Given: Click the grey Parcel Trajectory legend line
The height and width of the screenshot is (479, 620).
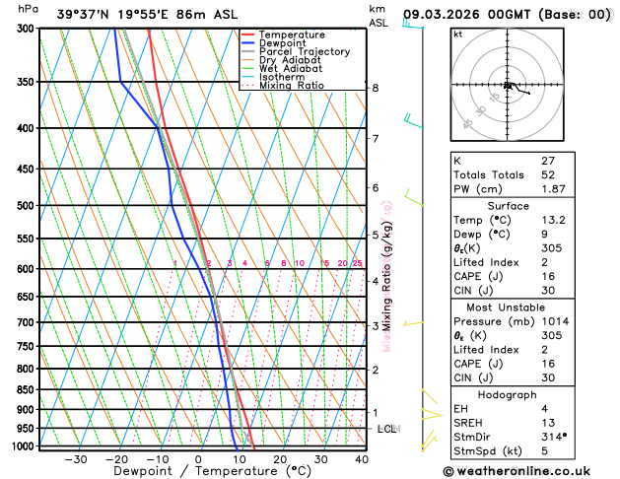Looking at the screenshot, I should pyautogui.click(x=248, y=52).
